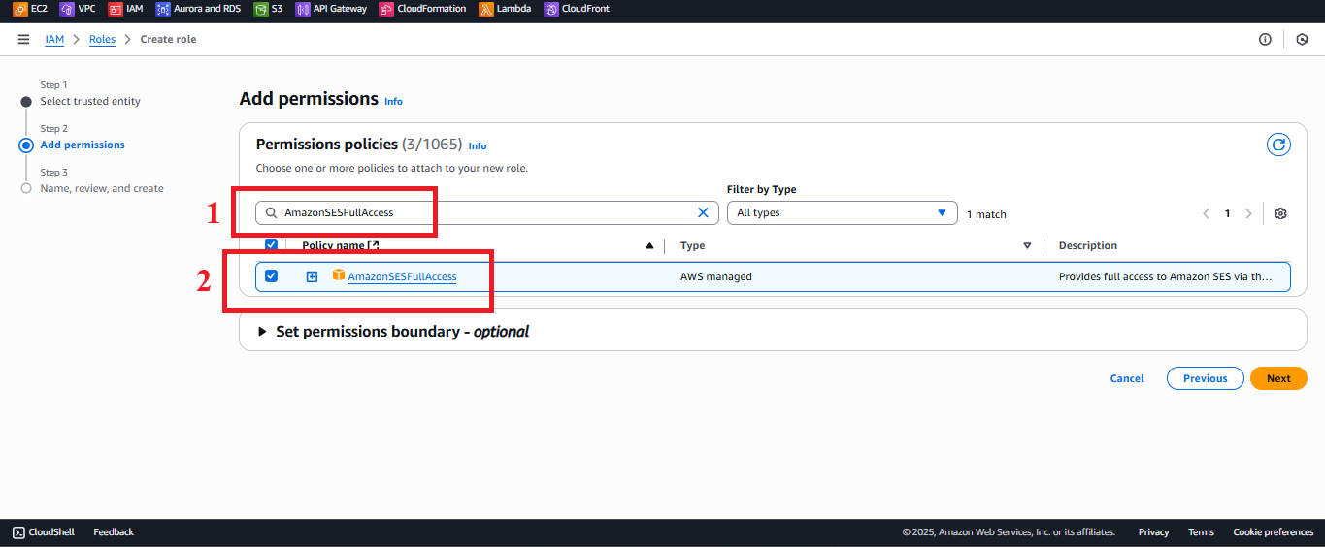
Task: Click the AmazonSESFullAccess policy cube icon
Action: (339, 275)
